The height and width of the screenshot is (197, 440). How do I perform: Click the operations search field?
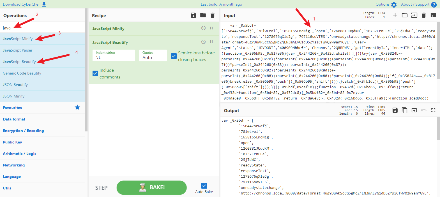click(42, 28)
